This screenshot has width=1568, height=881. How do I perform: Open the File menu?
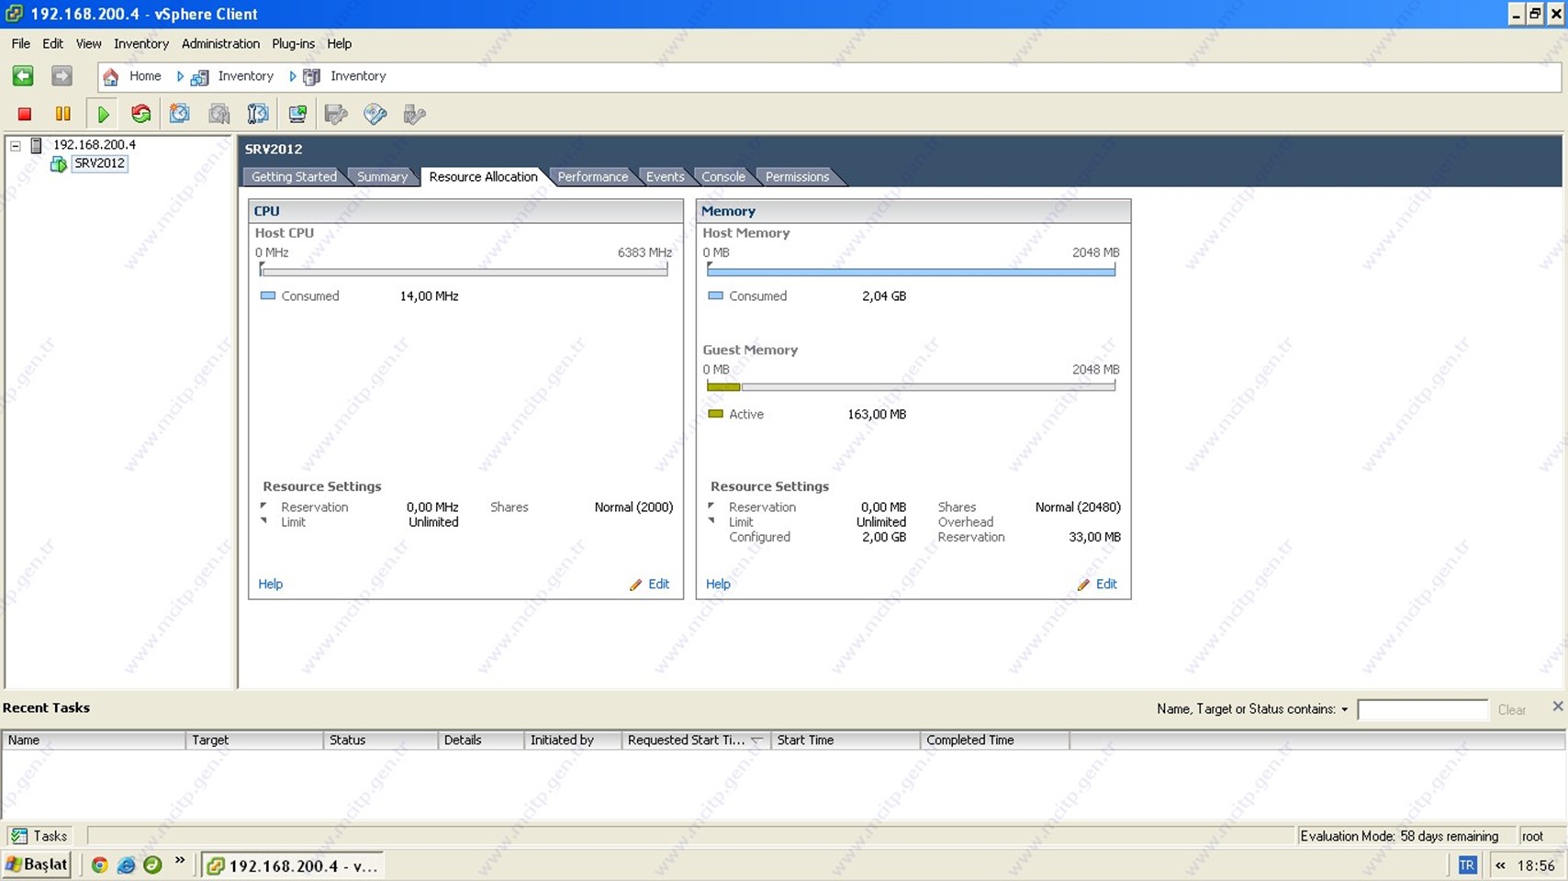click(x=20, y=43)
